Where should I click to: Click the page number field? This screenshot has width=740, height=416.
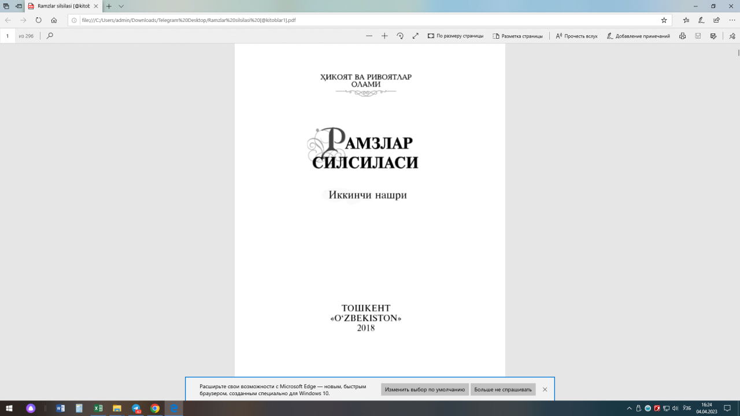pyautogui.click(x=8, y=36)
